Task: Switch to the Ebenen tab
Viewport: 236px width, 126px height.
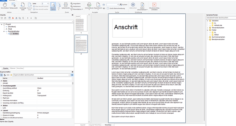Action: (13, 68)
